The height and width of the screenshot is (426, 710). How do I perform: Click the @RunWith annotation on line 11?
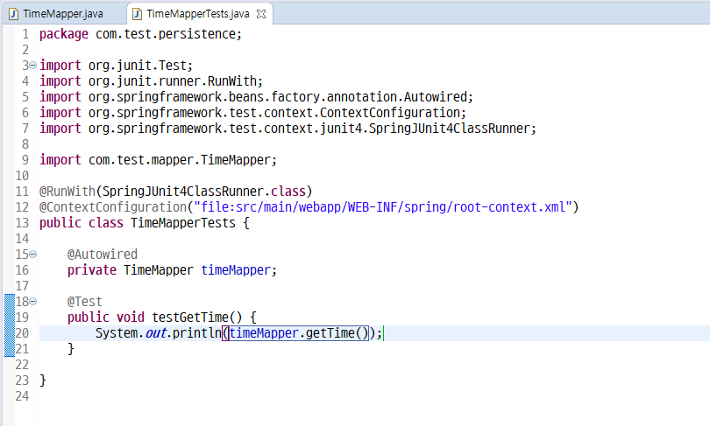67,192
